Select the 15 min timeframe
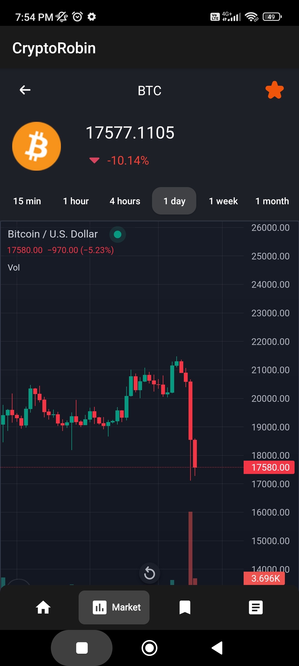The height and width of the screenshot is (666, 299). [x=27, y=201]
